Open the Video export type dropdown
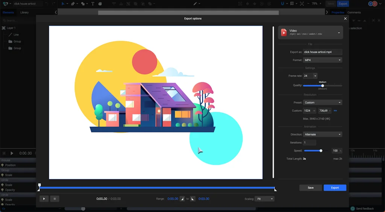The image size is (385, 212). [x=339, y=33]
